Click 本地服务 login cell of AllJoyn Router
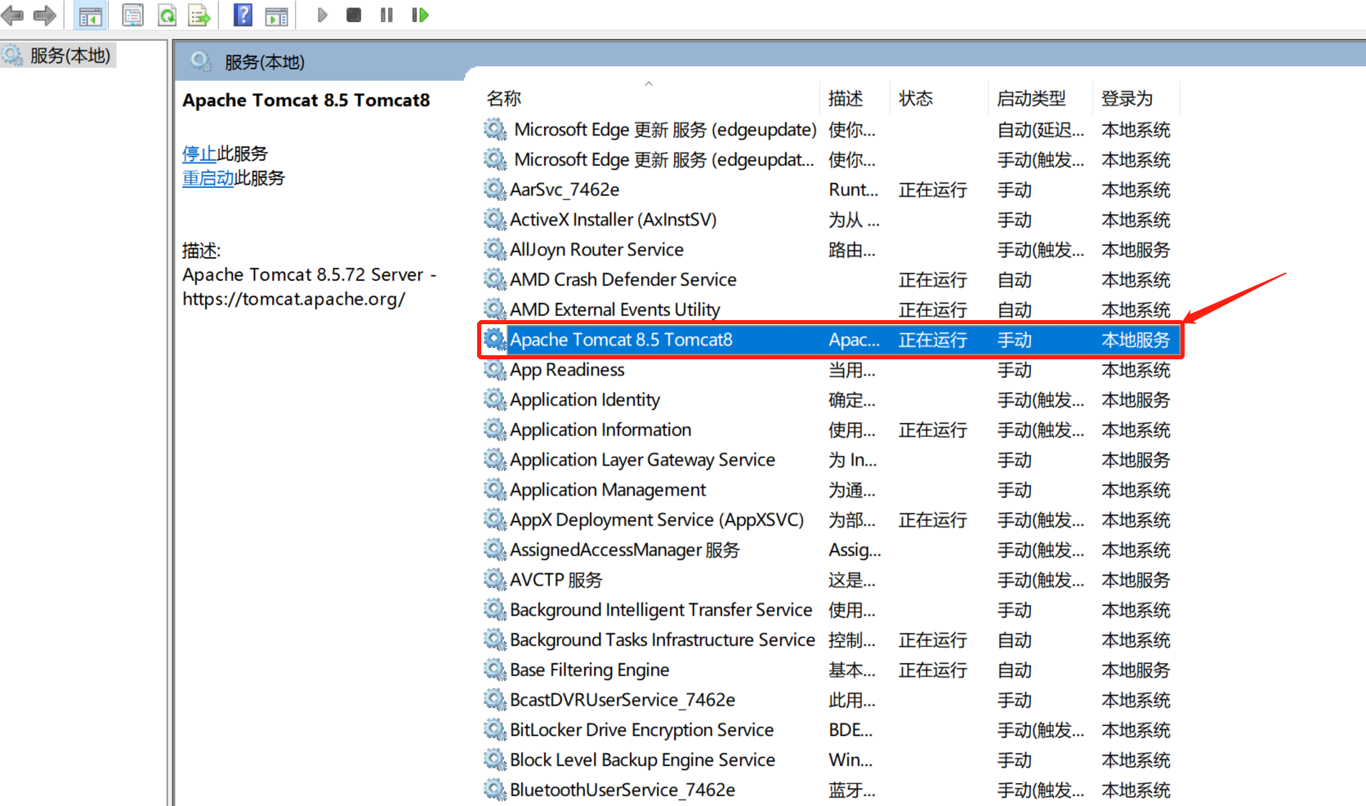1366x806 pixels. point(1136,250)
